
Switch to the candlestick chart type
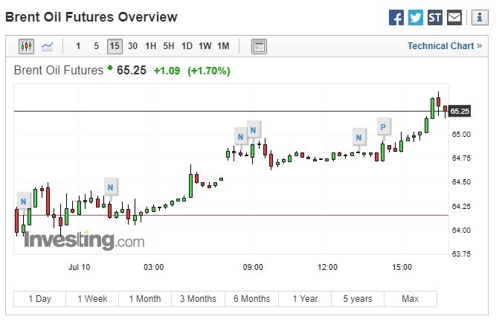point(26,46)
